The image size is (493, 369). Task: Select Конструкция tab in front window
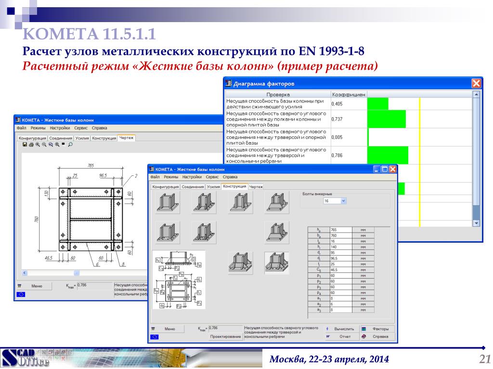(234, 186)
